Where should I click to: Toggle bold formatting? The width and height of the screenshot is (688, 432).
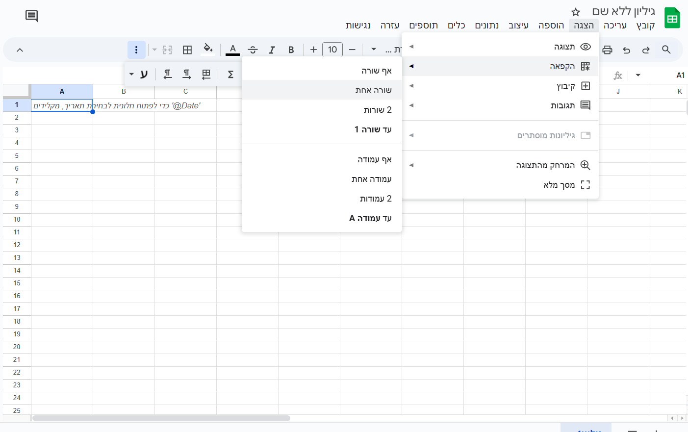(x=291, y=50)
